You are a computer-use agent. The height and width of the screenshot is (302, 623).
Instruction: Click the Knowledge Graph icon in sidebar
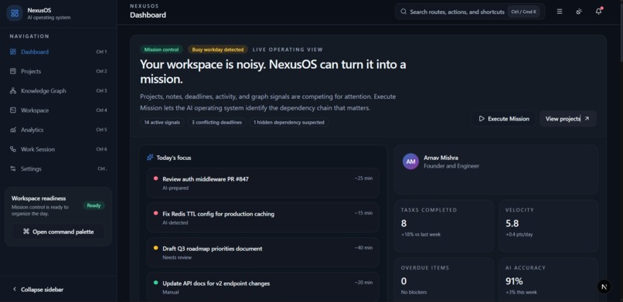point(12,90)
